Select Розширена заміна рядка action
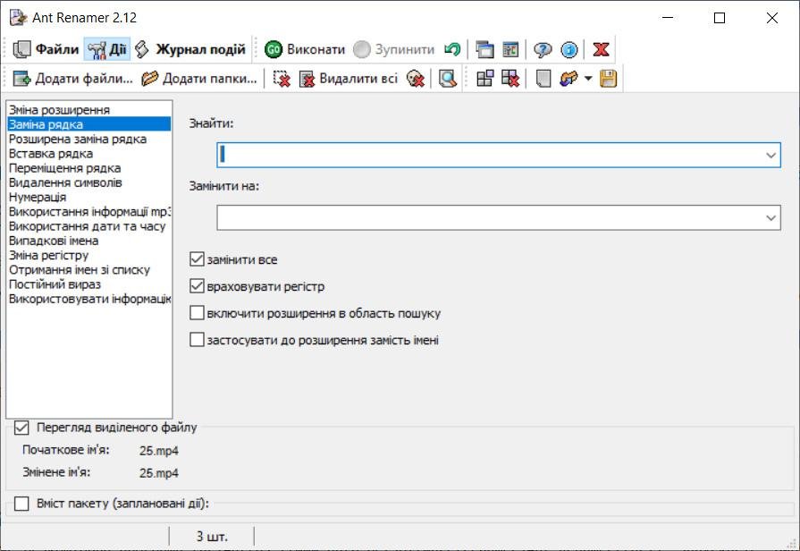Screen dimensions: 800x551 pos(88,139)
